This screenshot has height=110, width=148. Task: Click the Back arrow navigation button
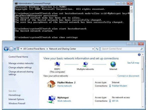pyautogui.click(x=6, y=49)
